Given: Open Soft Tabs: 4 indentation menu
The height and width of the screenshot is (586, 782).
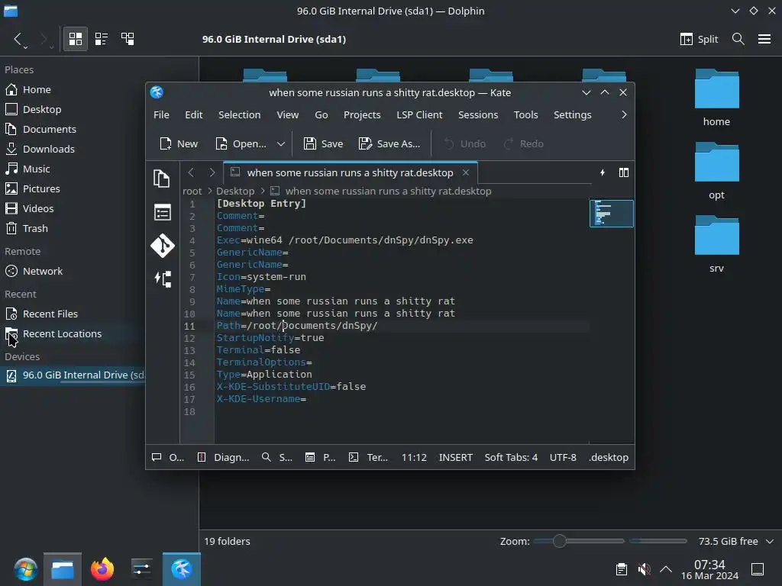Looking at the screenshot, I should (x=511, y=458).
